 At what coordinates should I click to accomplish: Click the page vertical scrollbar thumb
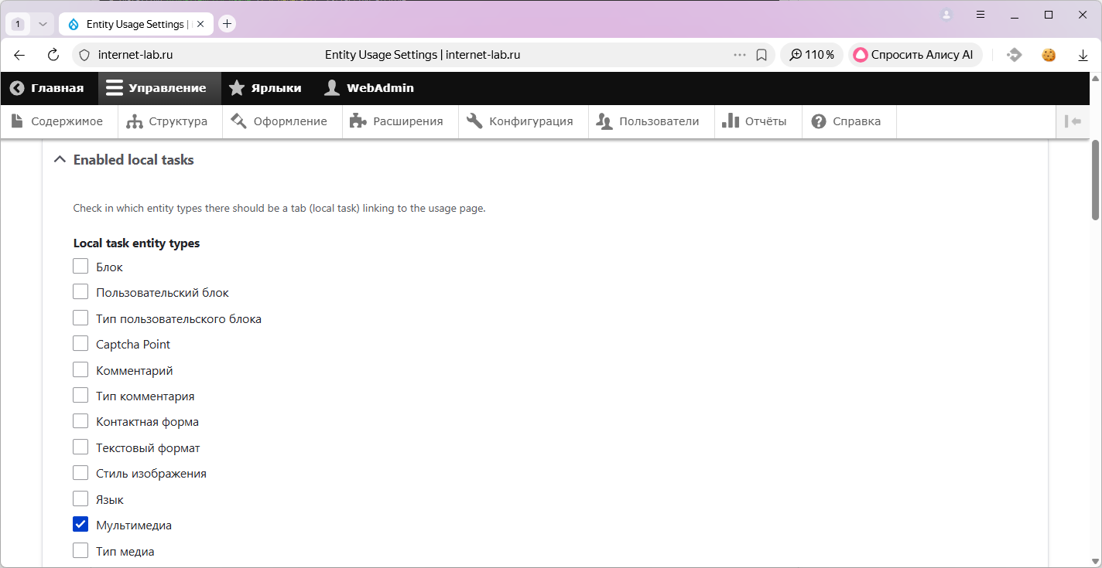(1095, 179)
